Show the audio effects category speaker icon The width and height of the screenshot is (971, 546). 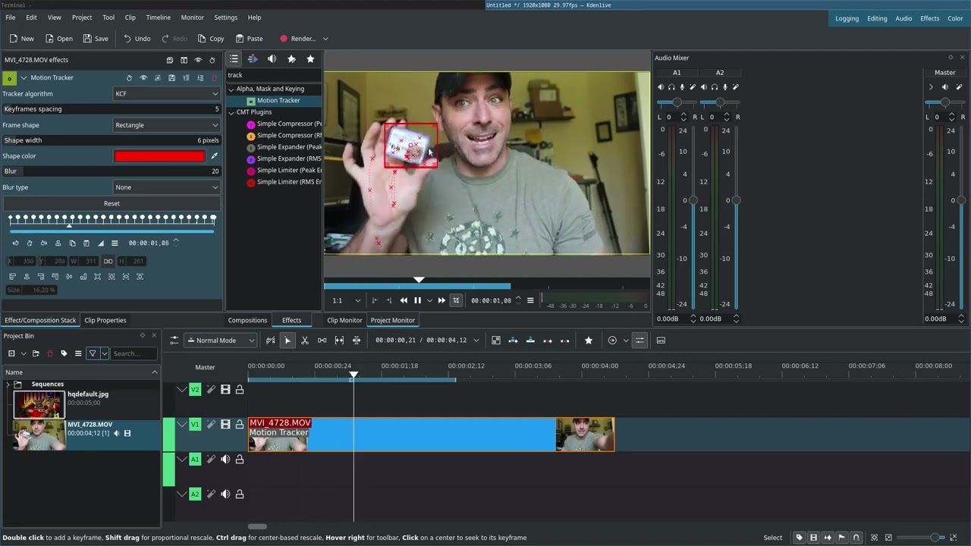272,58
